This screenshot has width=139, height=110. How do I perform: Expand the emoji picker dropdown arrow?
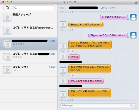click(x=130, y=105)
